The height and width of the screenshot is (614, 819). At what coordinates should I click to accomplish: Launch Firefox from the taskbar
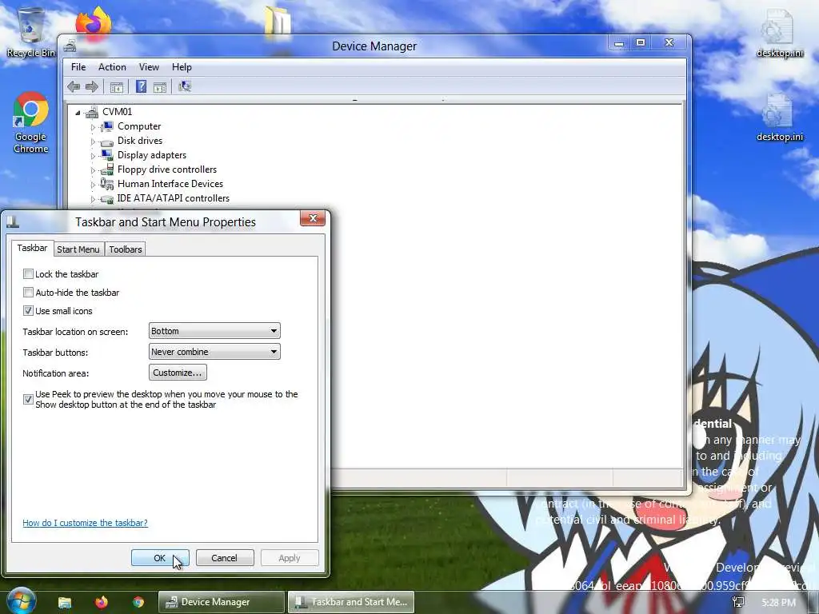click(102, 602)
